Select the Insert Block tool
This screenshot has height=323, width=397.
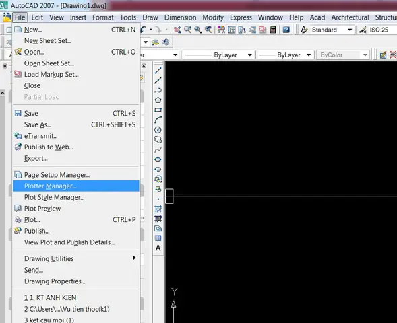point(158,179)
